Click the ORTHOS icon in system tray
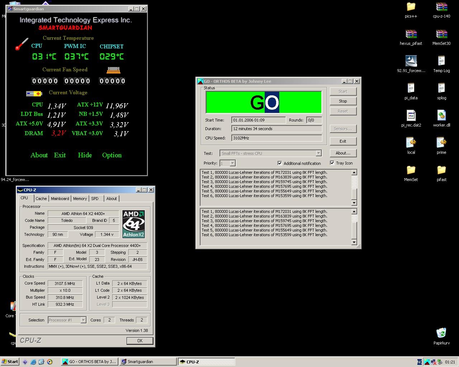This screenshot has height=367, width=459. pos(427,362)
